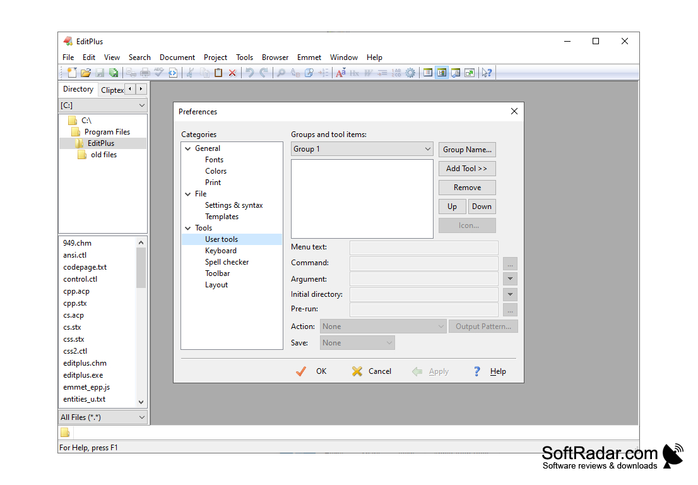Close the Preferences dialog
Screen dimensions: 698x485
coord(514,111)
